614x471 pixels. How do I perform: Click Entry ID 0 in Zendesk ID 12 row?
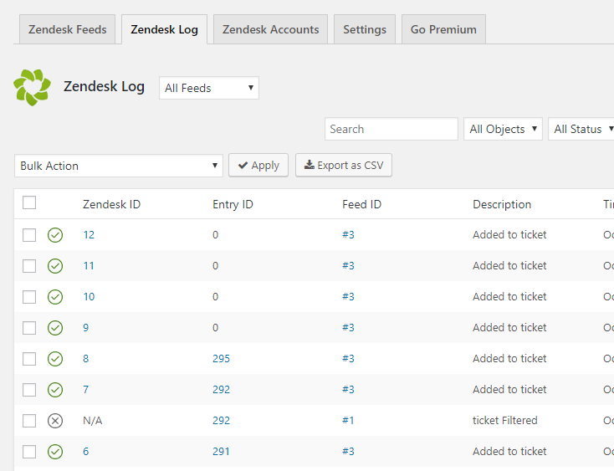point(215,235)
